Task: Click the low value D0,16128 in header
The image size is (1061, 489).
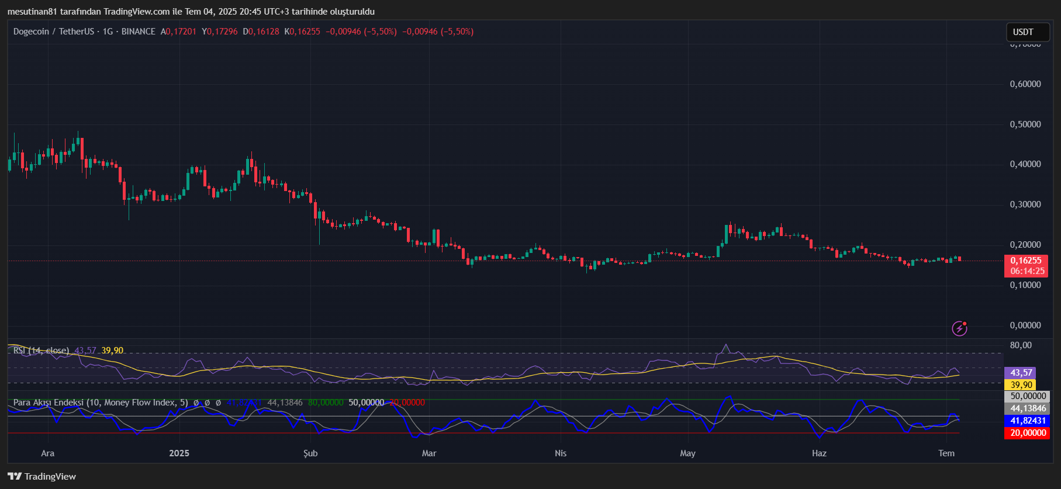Action: point(261,32)
